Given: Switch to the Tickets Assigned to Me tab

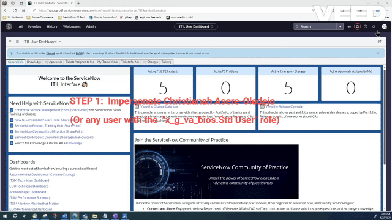Looking at the screenshot, I should tap(80, 62).
